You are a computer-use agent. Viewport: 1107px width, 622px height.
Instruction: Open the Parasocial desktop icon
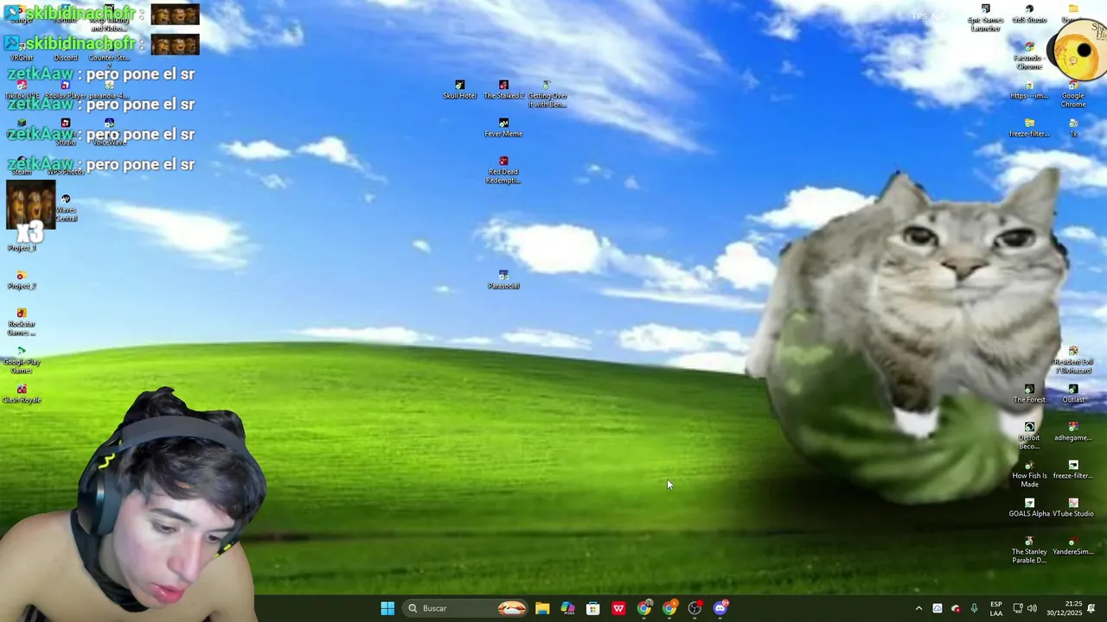tap(503, 280)
